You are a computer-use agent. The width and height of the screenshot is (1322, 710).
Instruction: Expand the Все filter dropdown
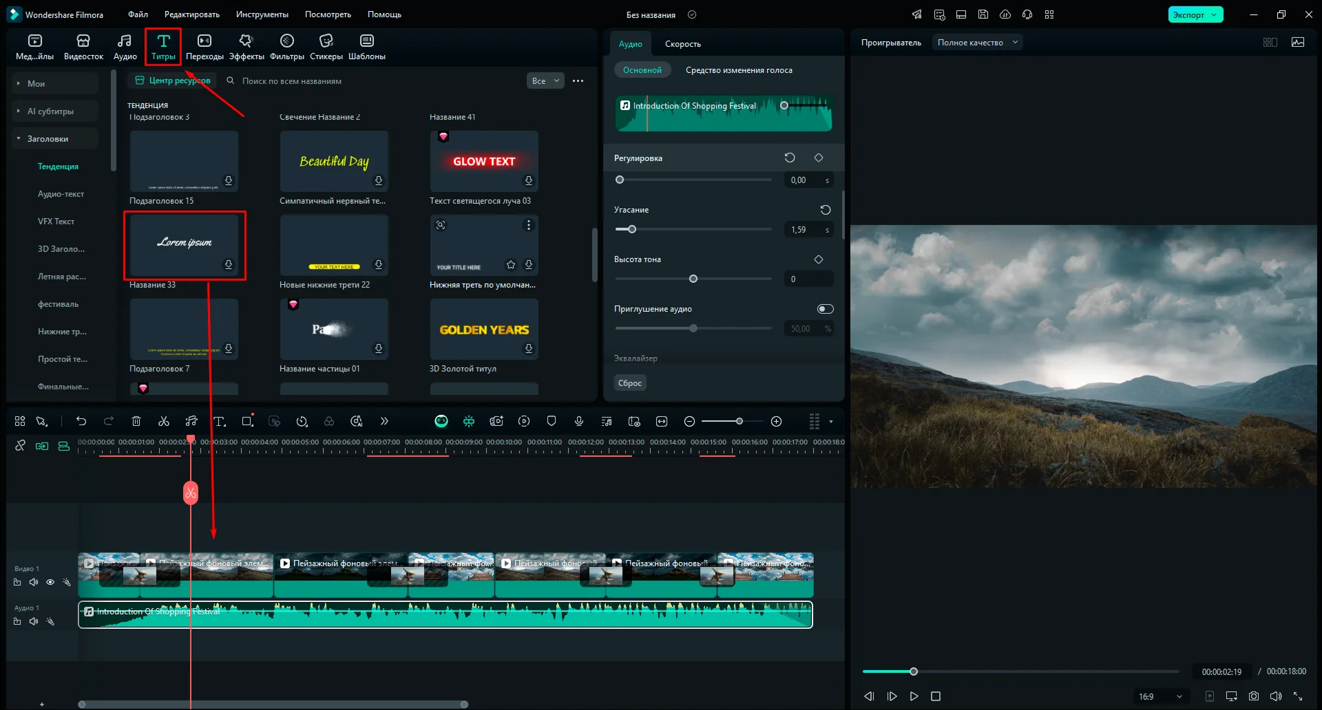tap(545, 81)
